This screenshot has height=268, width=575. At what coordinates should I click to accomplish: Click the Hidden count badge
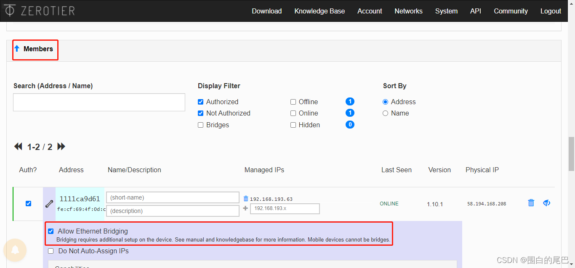point(350,125)
